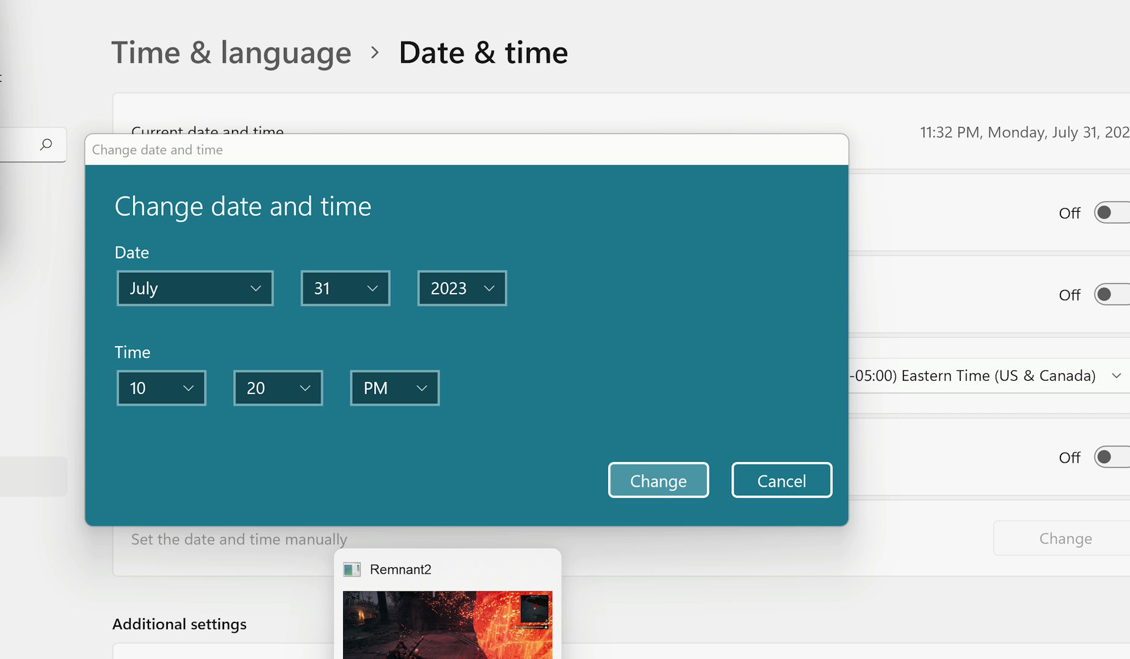Confirm with the highlighted Change button in dialog
Screen dimensions: 1130x659
[658, 481]
